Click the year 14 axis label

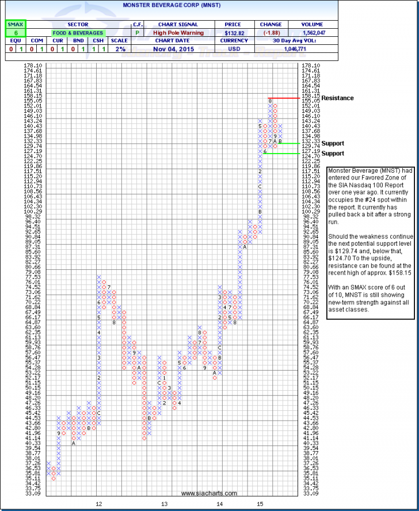pyautogui.click(x=220, y=504)
